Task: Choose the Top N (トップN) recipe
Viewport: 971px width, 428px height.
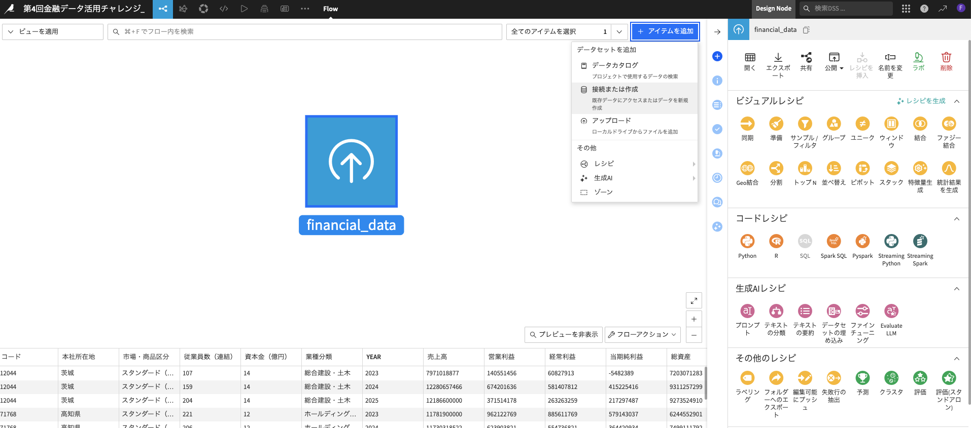Action: pyautogui.click(x=805, y=168)
